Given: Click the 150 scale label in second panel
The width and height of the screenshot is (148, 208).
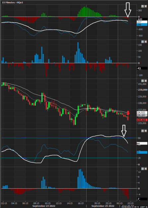Looking at the screenshot, I should point(140,45).
